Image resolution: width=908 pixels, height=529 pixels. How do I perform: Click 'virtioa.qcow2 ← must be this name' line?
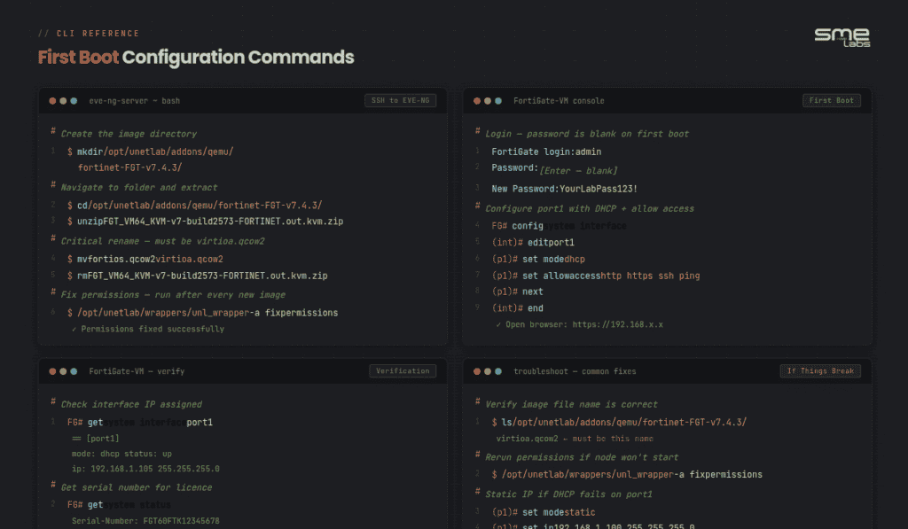point(575,439)
